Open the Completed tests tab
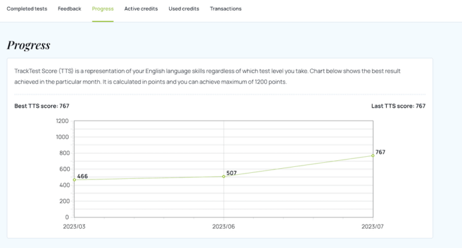The image size is (462, 248). click(x=27, y=9)
